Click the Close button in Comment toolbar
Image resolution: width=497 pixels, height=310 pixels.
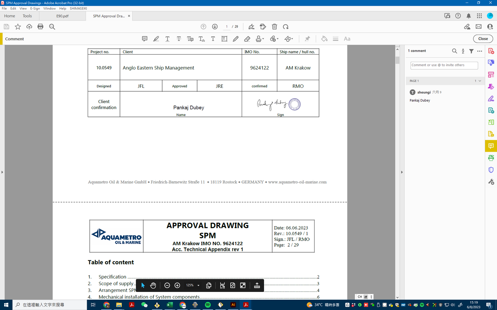pos(483,39)
